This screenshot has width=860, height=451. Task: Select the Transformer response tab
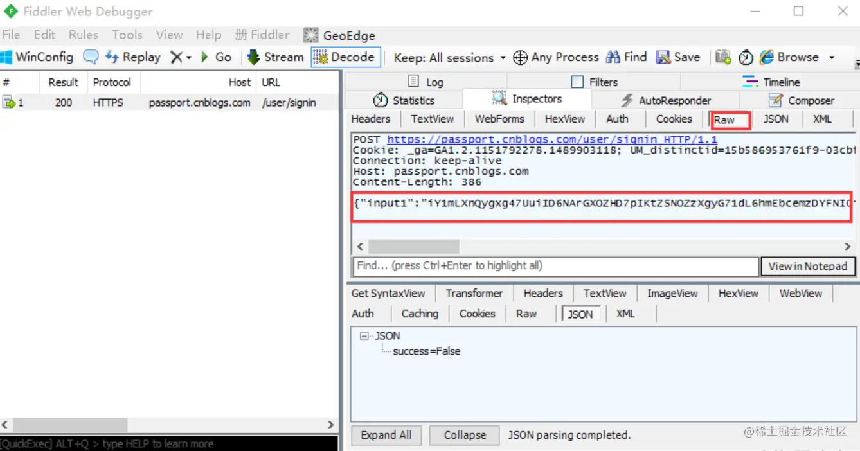[474, 294]
